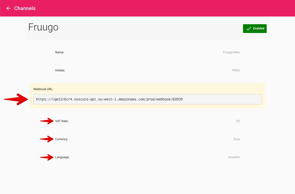Select the FRUG initials value
Screen dimensions: 295x194
coord(236,70)
